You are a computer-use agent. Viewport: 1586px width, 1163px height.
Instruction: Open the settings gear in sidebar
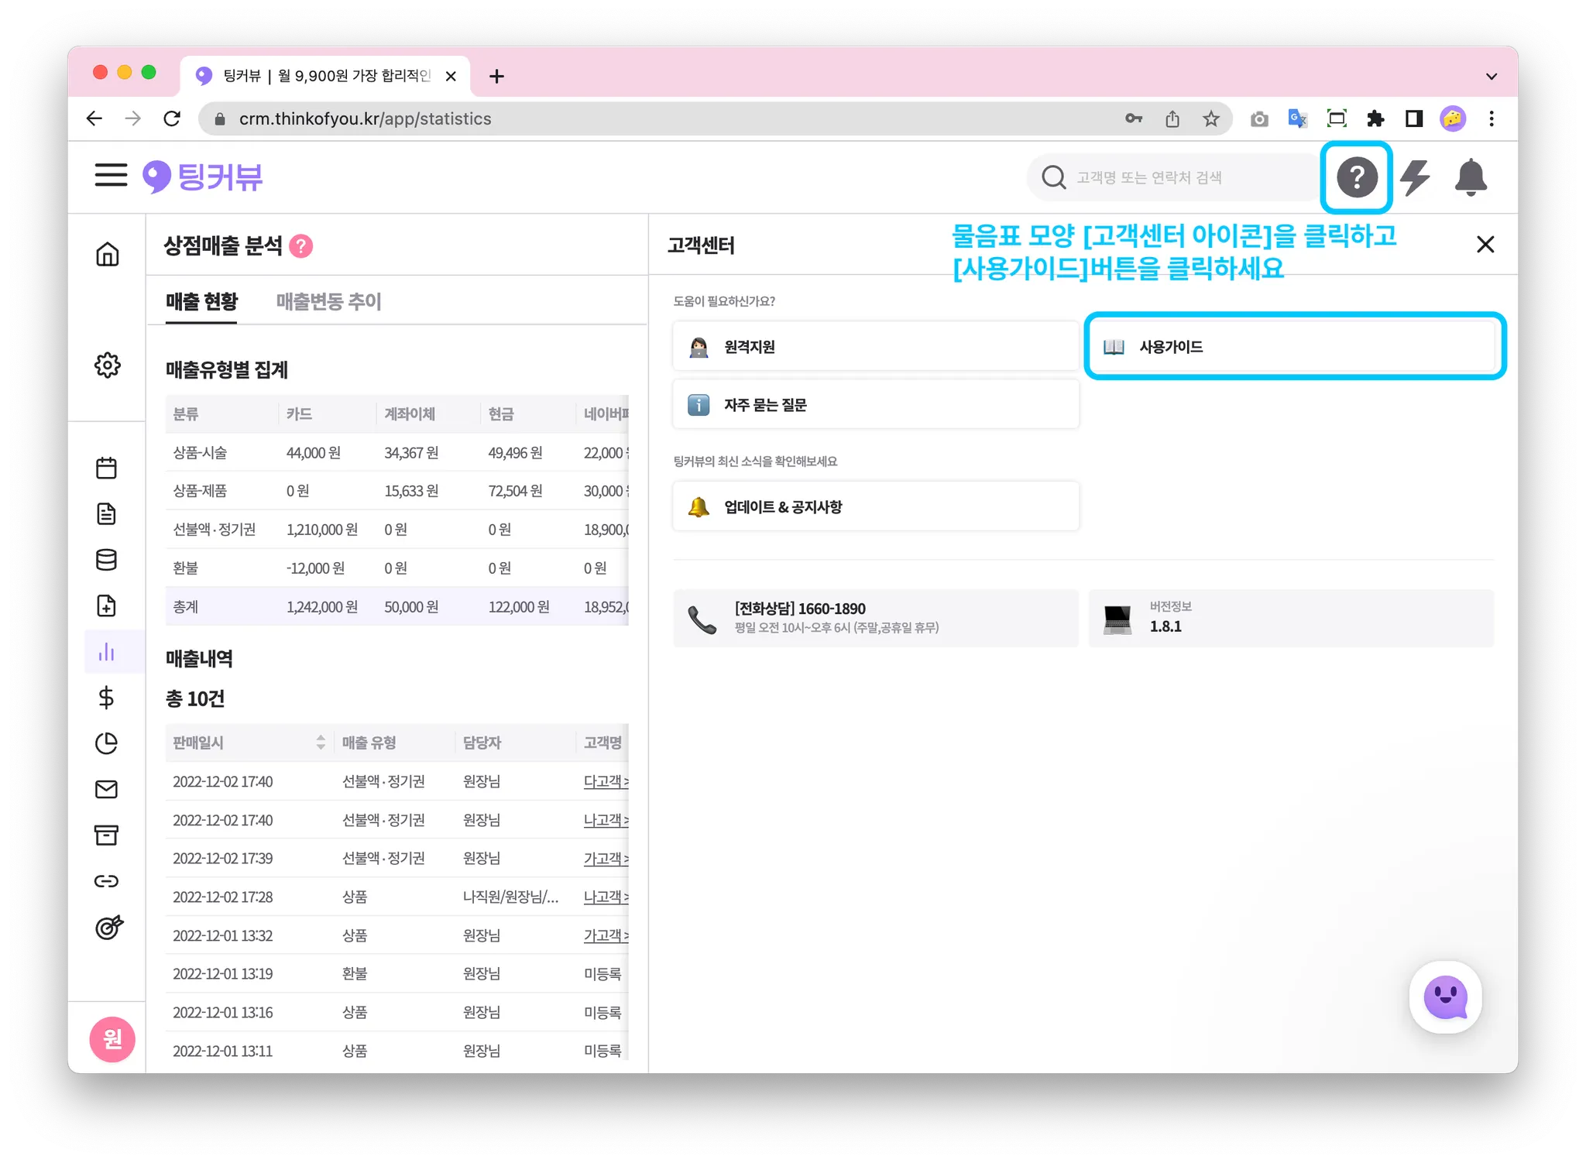coord(107,365)
